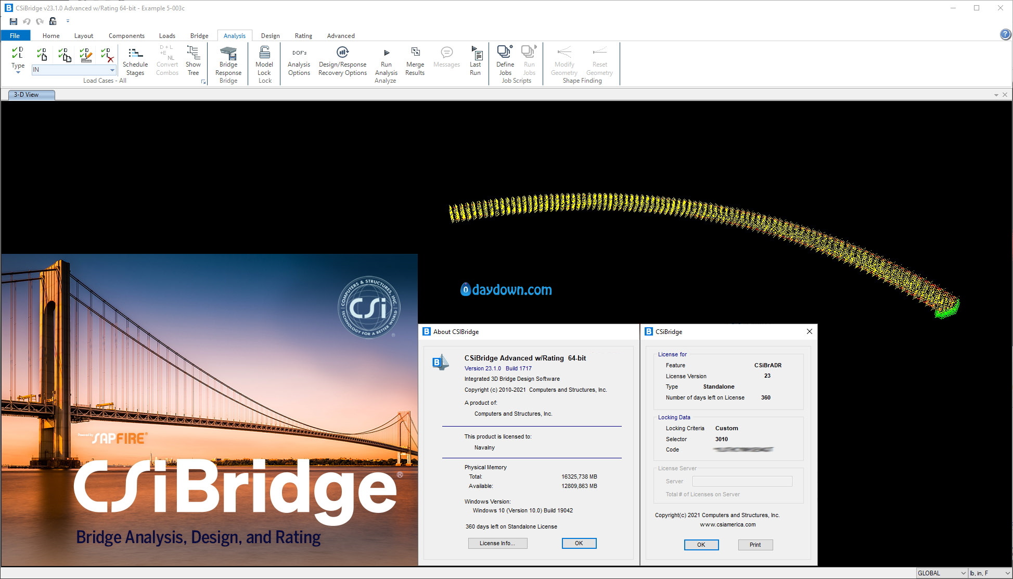The height and width of the screenshot is (579, 1013).
Task: Switch to the Bridge ribbon tab
Action: pyautogui.click(x=199, y=35)
